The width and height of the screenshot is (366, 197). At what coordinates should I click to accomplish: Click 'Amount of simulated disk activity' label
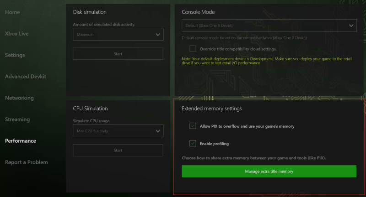104,25
